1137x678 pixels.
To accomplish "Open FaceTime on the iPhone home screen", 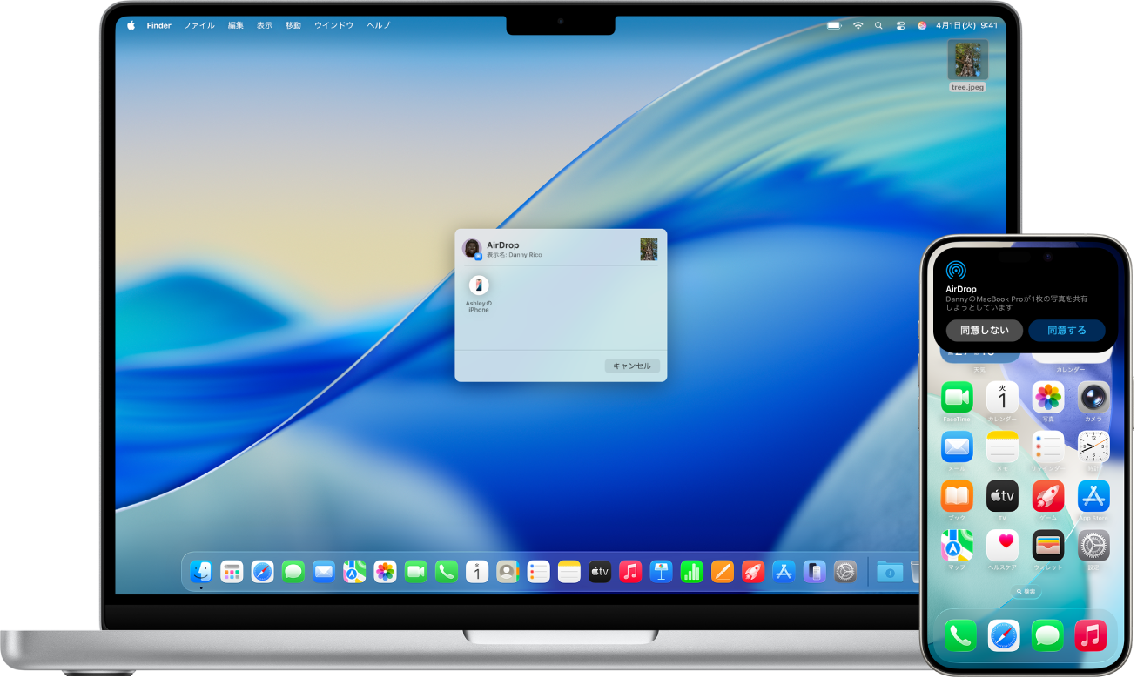I will point(956,398).
